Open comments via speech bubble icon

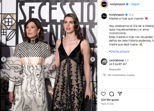111,94
